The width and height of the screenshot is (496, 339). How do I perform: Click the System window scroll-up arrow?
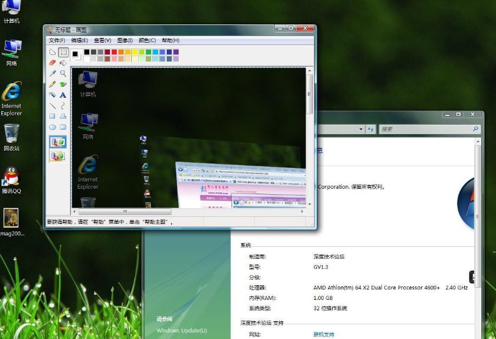pyautogui.click(x=478, y=141)
